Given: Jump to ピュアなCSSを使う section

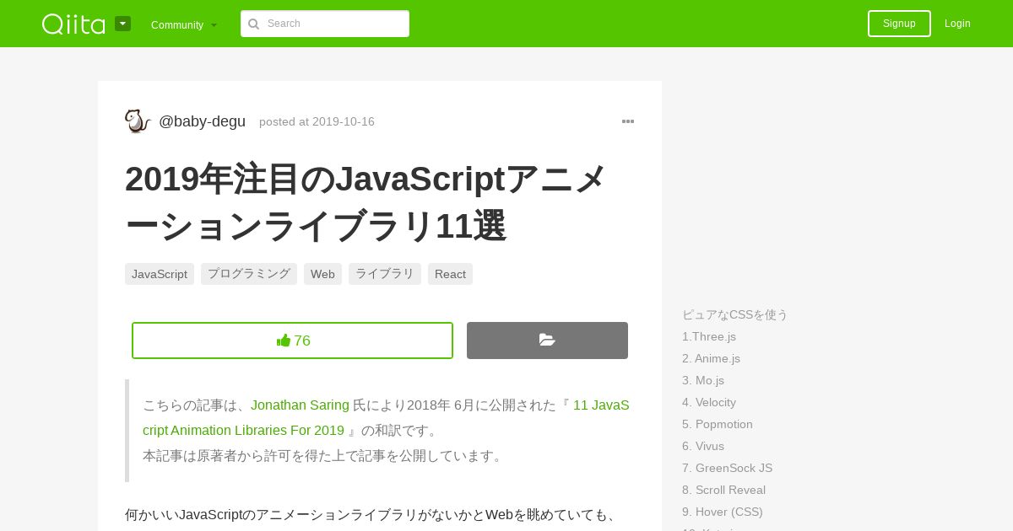Looking at the screenshot, I should click(734, 314).
